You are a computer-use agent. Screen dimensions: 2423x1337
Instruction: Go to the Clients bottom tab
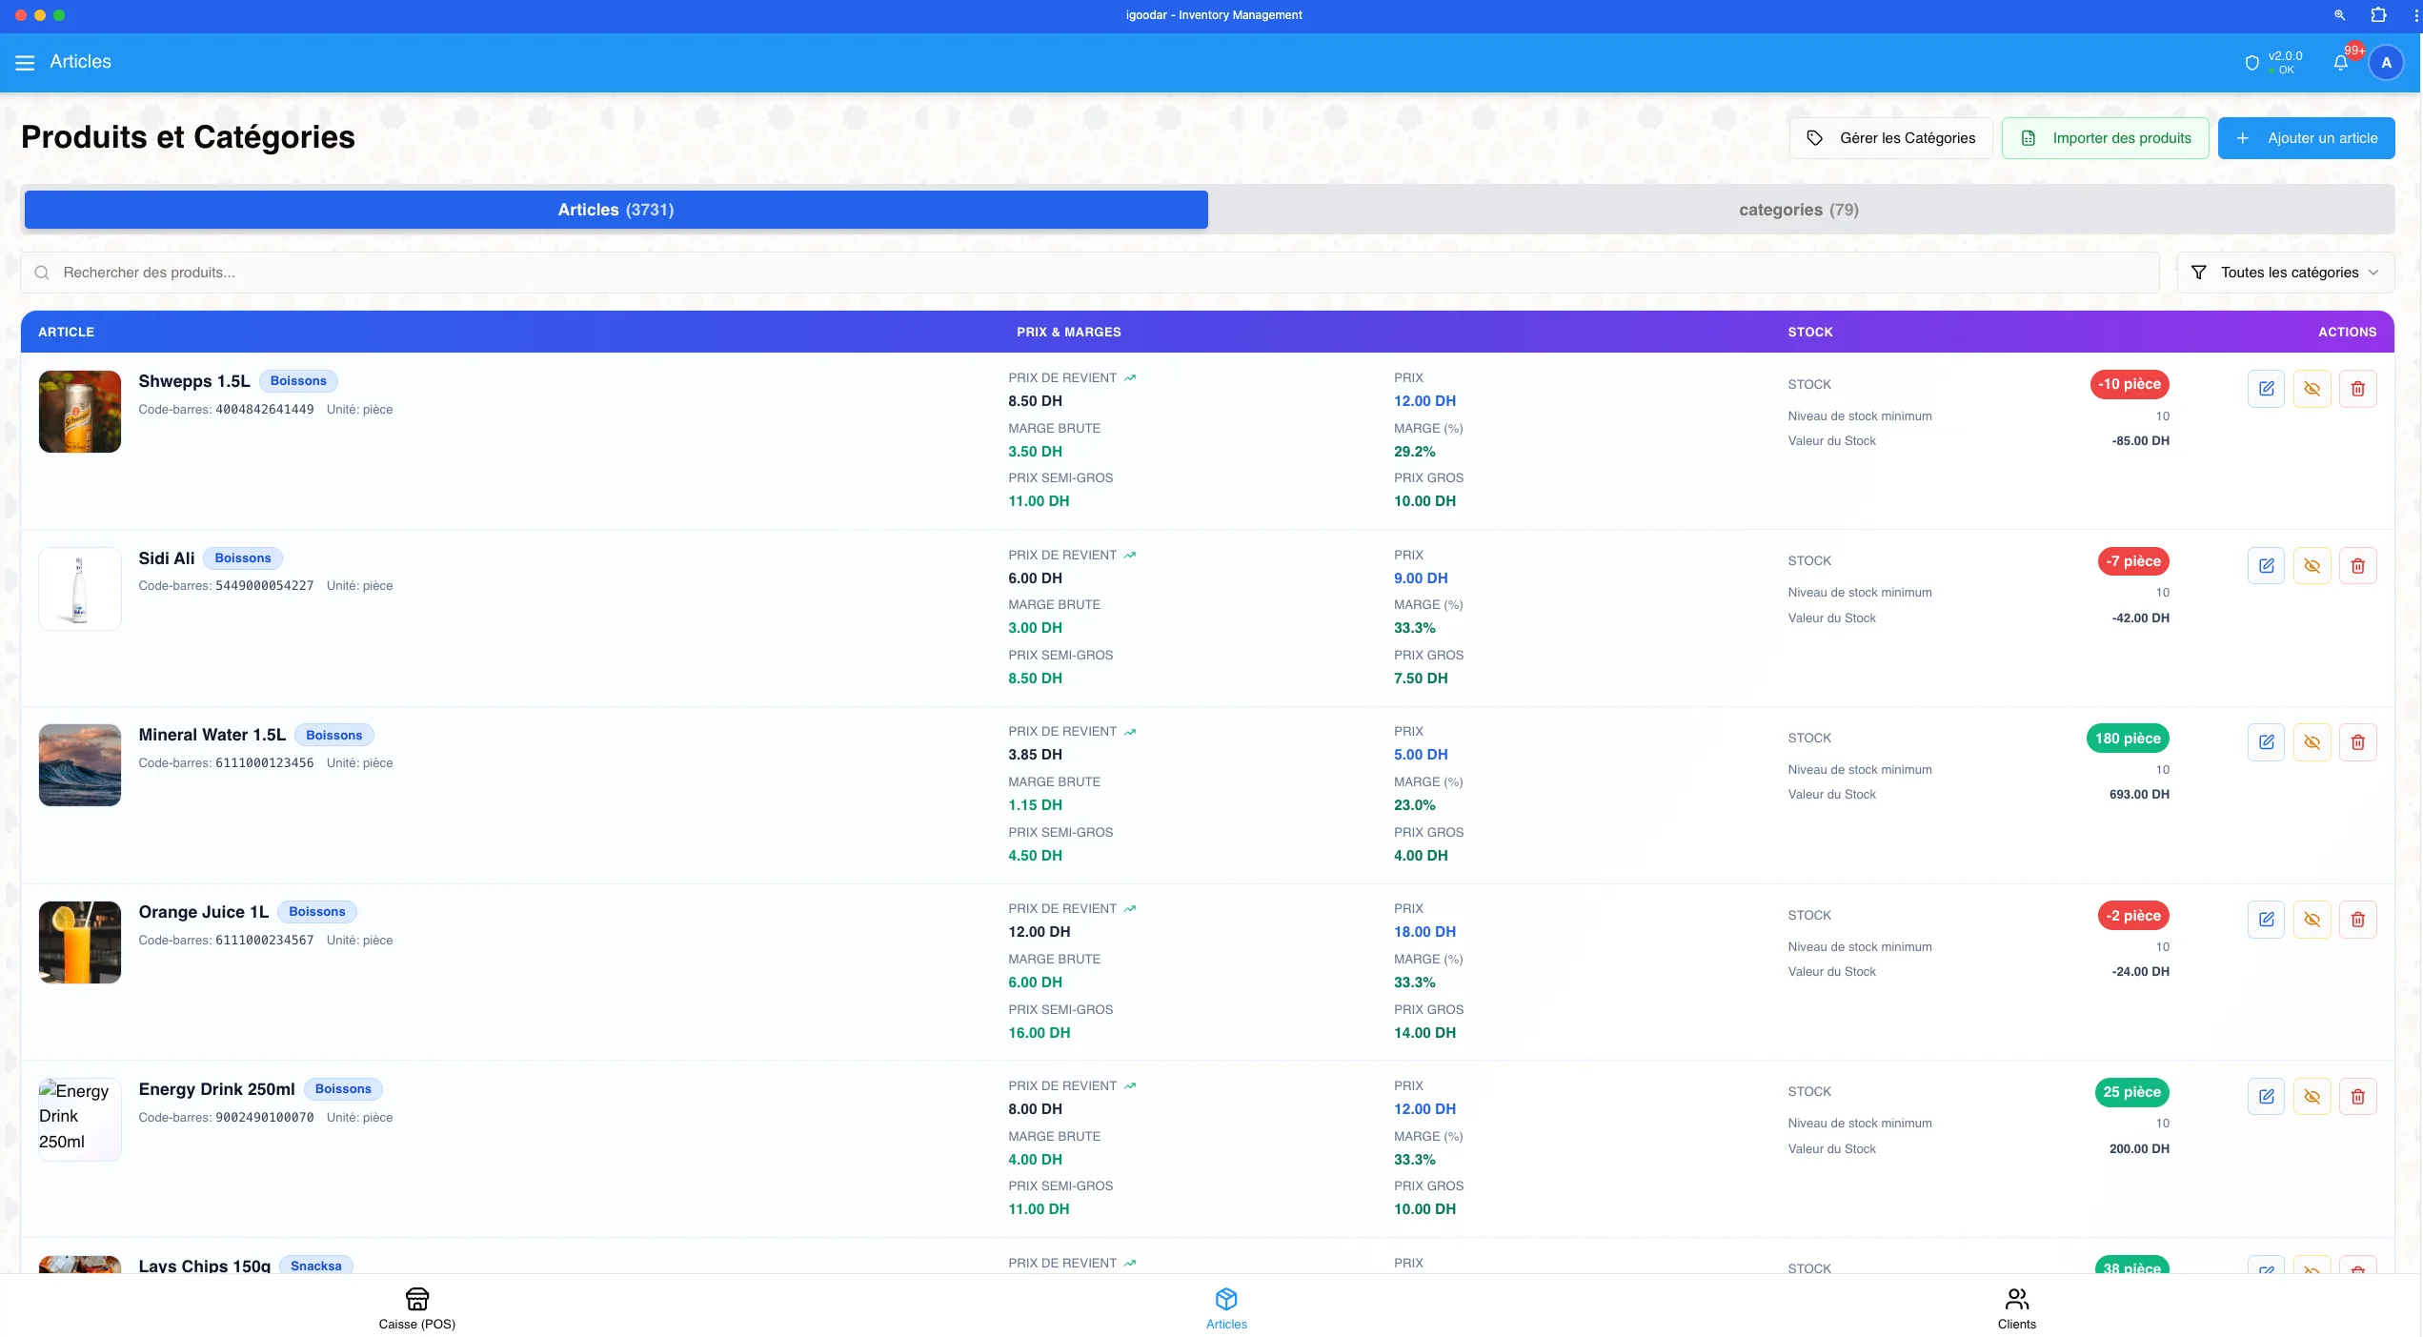2016,1308
